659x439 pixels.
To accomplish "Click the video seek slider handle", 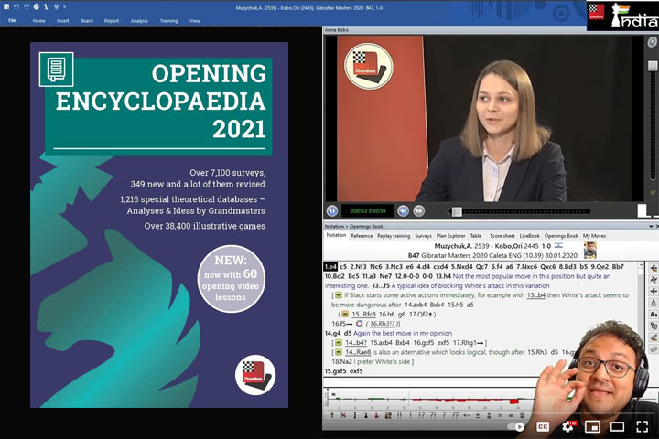I will (x=456, y=211).
